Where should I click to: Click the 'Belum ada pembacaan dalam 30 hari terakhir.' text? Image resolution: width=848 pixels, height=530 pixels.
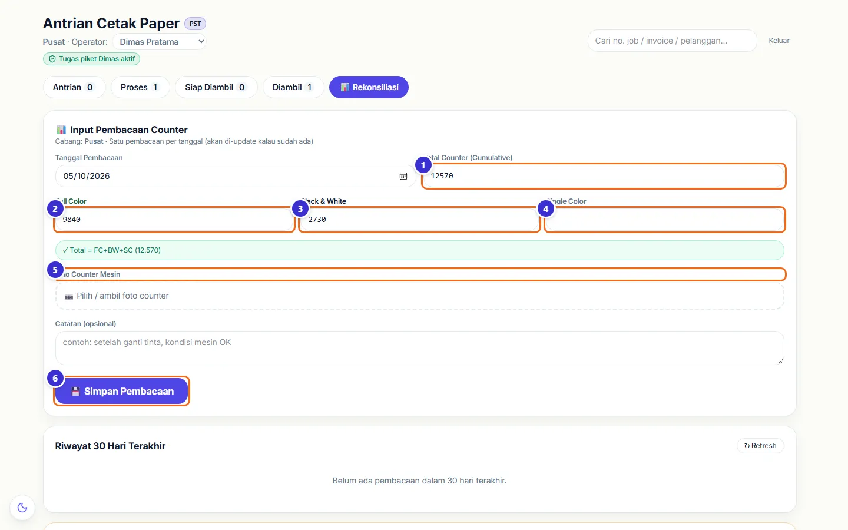pyautogui.click(x=419, y=481)
